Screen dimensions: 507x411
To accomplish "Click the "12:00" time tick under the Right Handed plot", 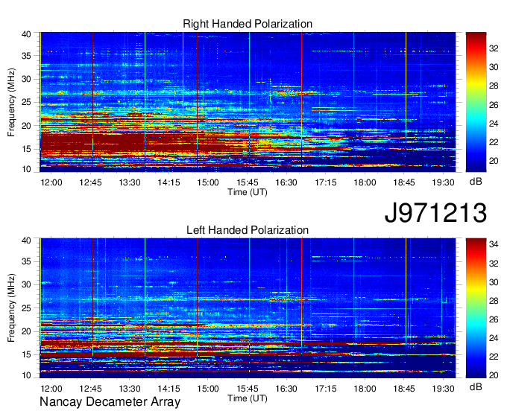I will 51,182.
